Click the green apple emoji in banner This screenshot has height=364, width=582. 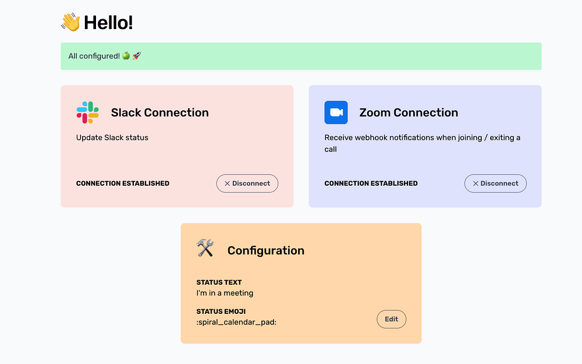[x=126, y=56]
